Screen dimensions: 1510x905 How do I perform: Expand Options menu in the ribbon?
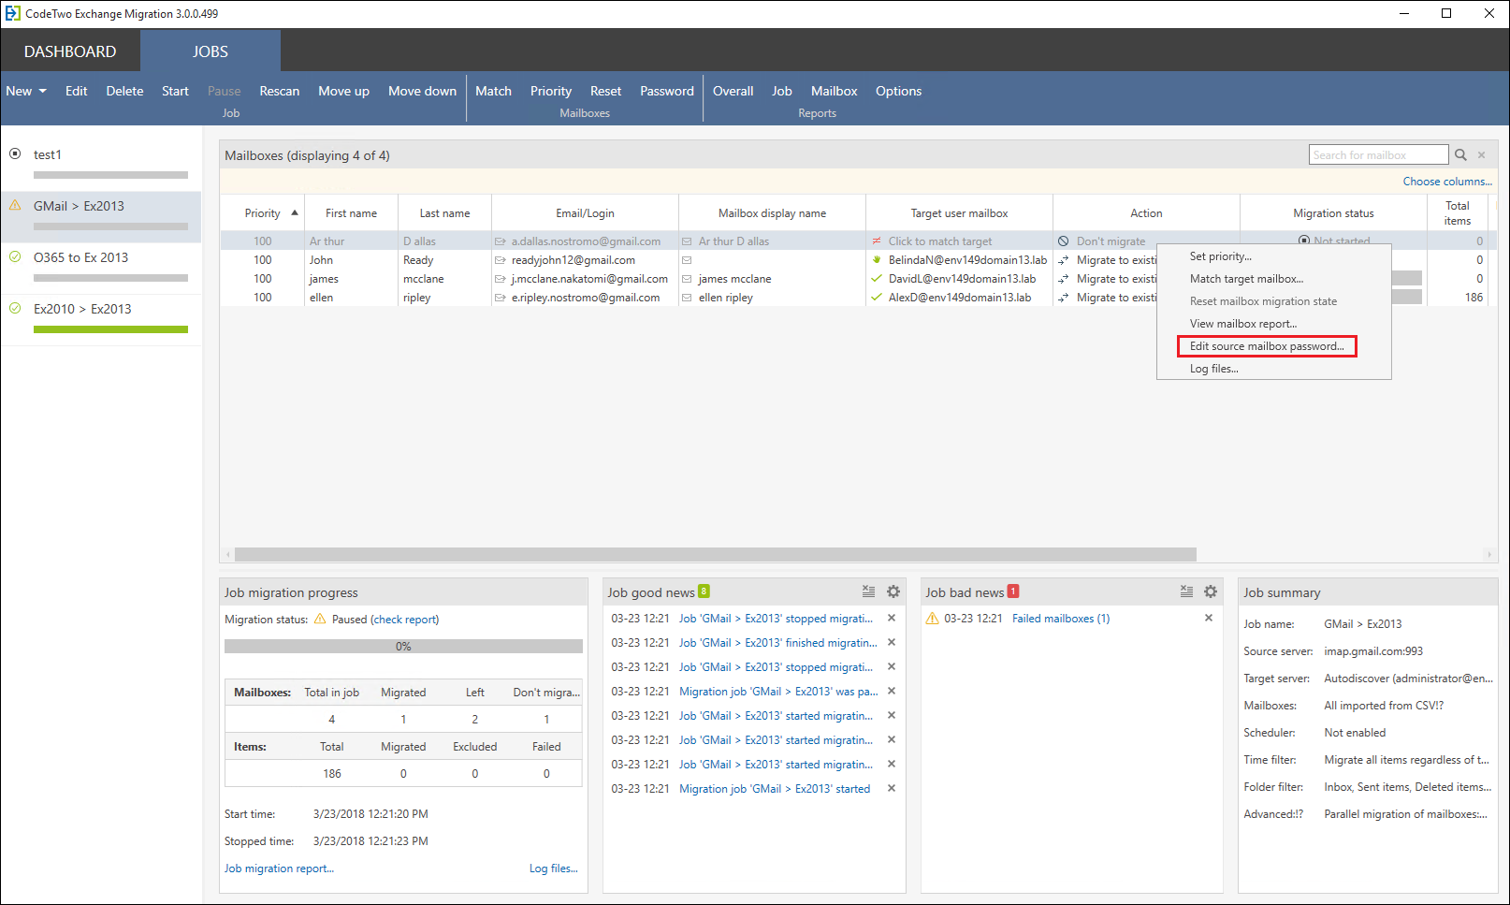[x=898, y=91]
